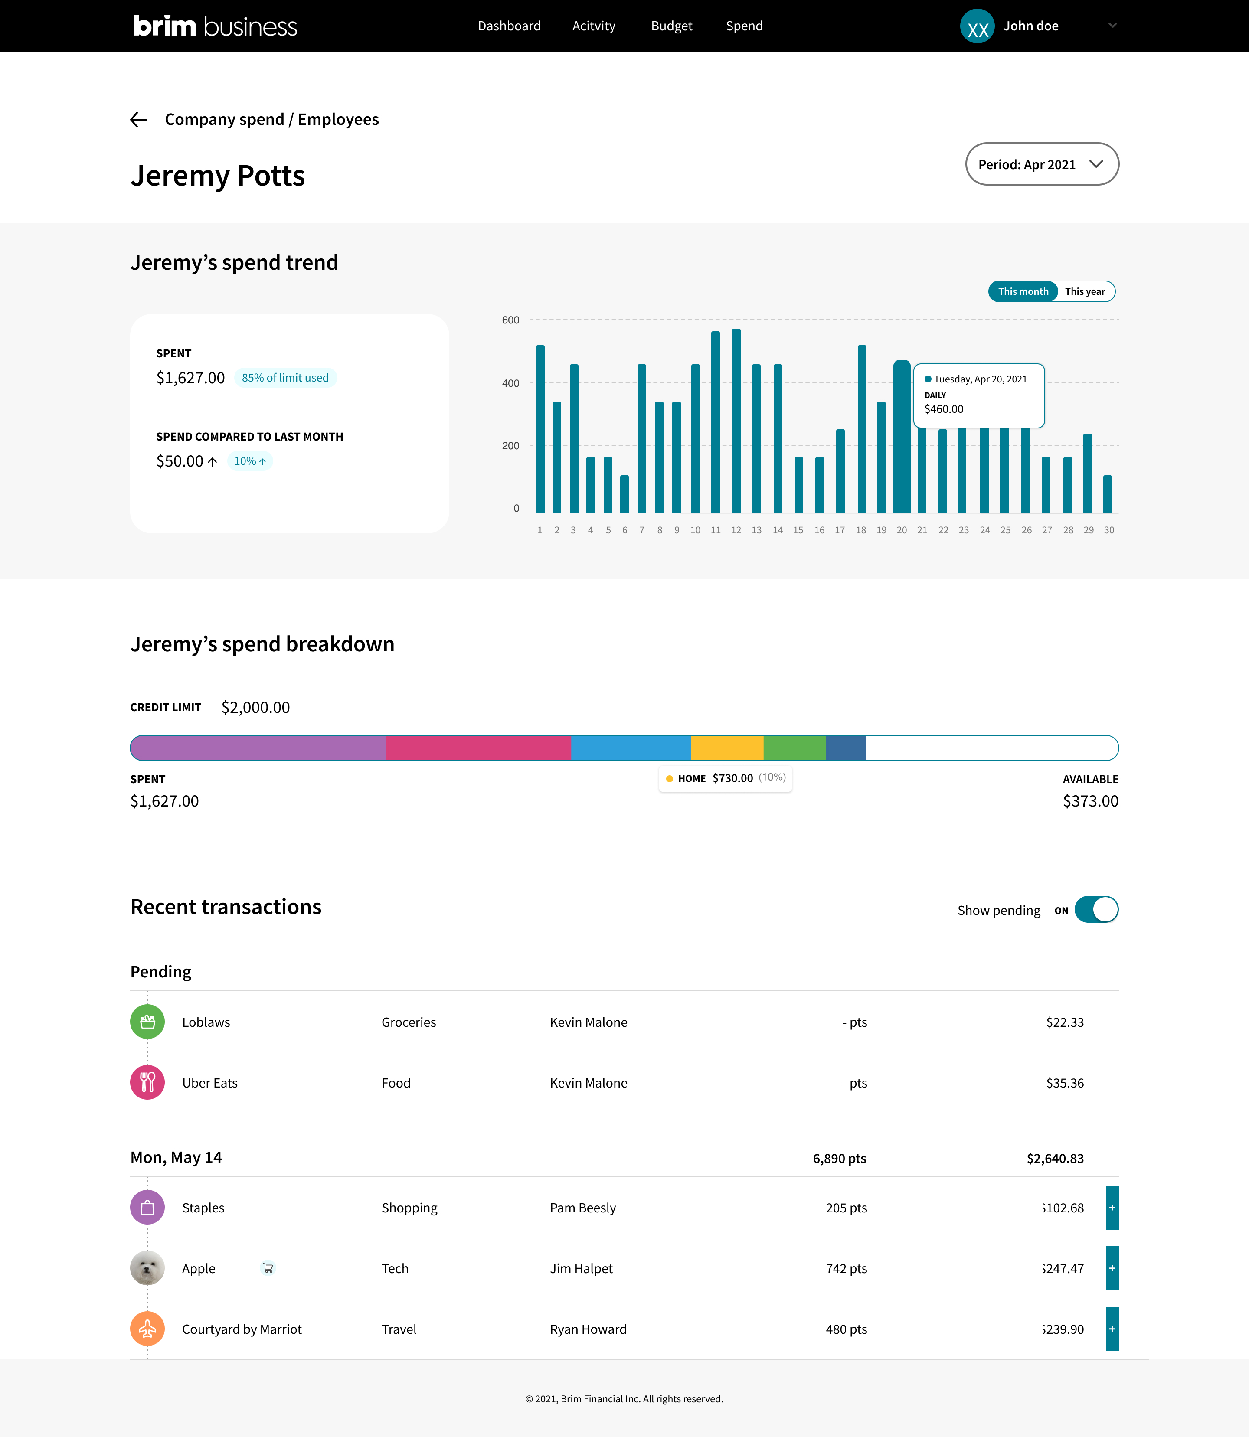Click the Loblaws groceries basket icon
The image size is (1249, 1437).
coord(147,1022)
